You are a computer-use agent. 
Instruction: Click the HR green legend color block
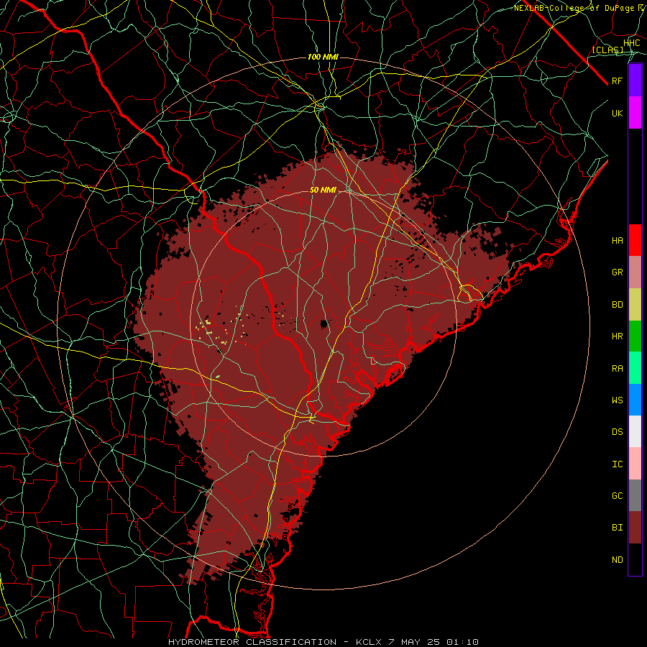click(x=635, y=336)
